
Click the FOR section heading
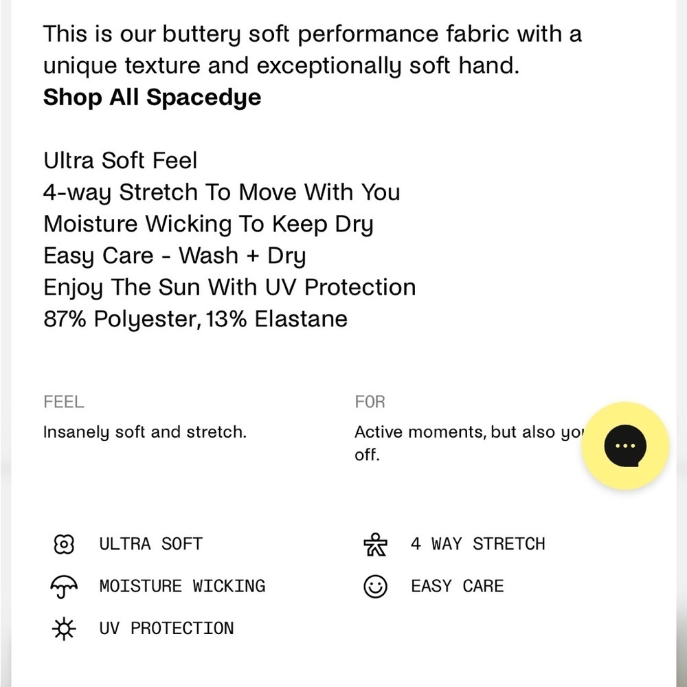point(370,402)
